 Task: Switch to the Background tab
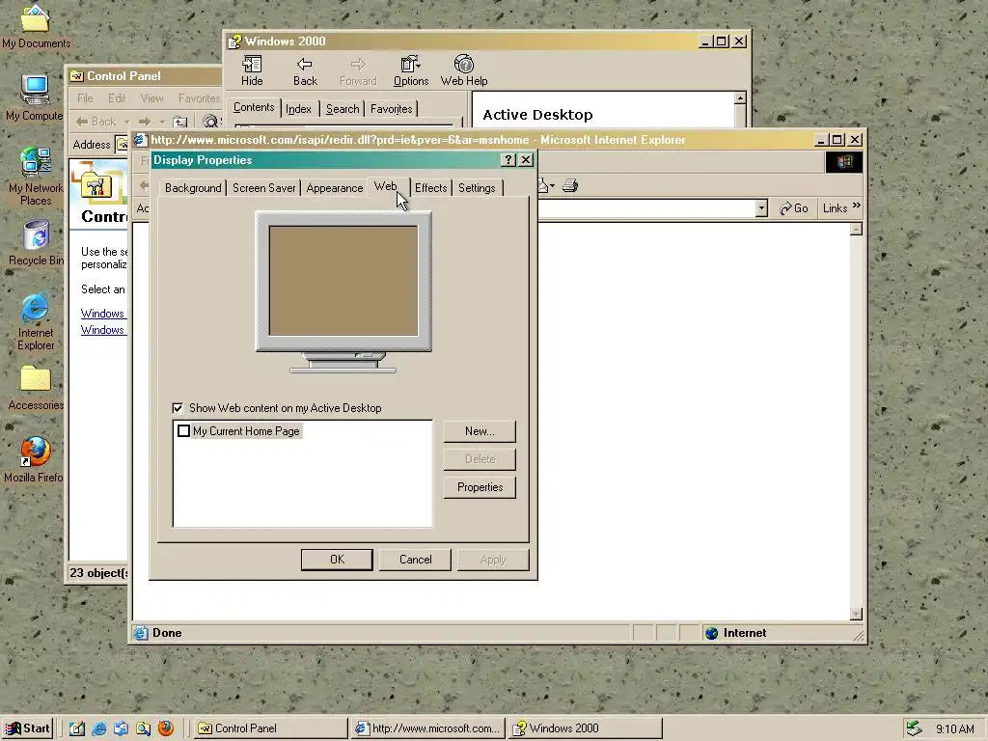(x=193, y=188)
